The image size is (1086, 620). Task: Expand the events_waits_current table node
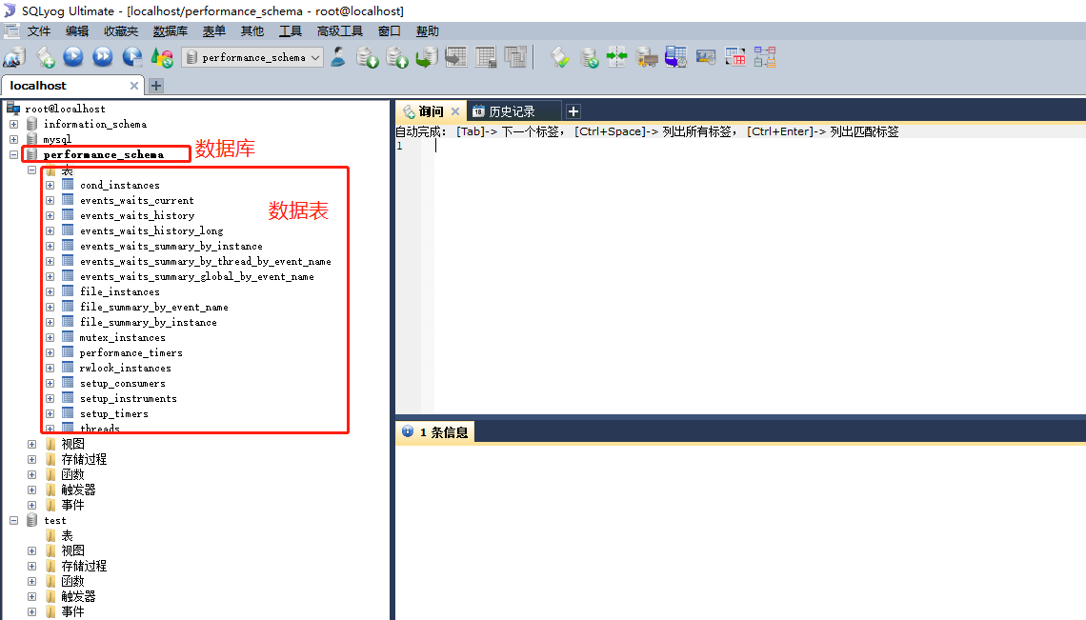(x=50, y=200)
